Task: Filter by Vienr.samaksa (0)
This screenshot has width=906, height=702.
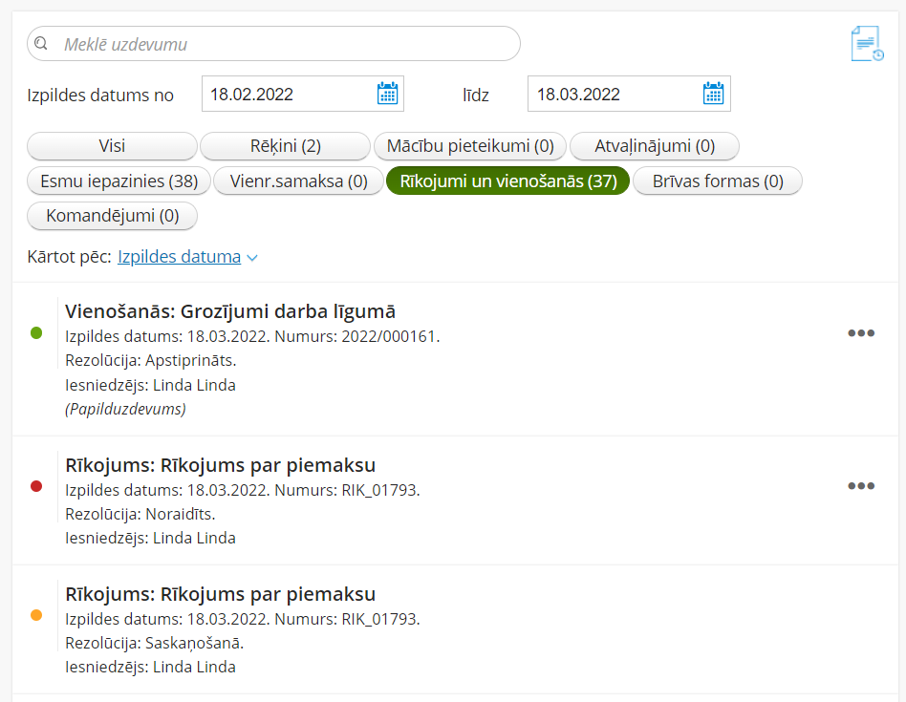Action: point(299,181)
